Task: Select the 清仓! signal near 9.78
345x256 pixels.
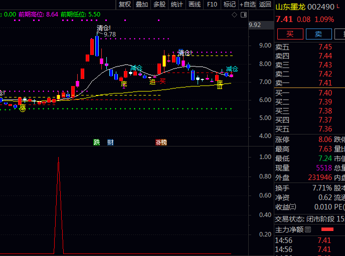Action: pyautogui.click(x=104, y=28)
